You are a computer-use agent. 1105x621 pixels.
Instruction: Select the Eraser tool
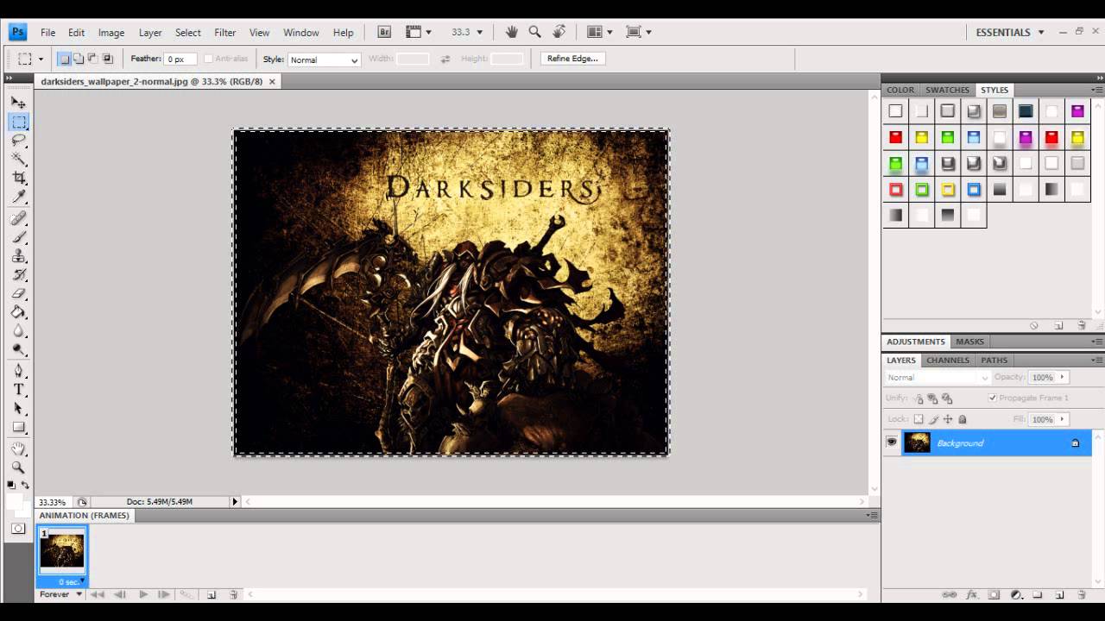(18, 294)
